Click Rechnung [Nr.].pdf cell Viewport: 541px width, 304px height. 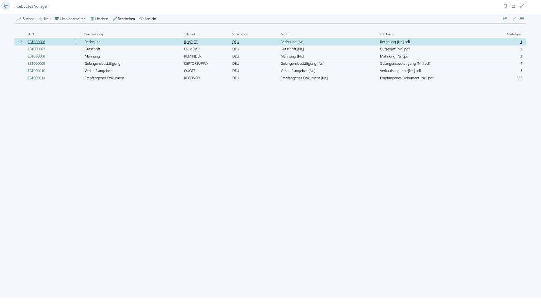click(395, 42)
